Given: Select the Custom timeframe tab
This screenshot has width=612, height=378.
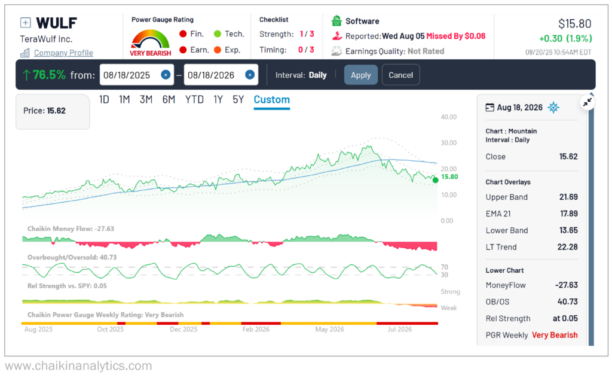Looking at the screenshot, I should click(x=272, y=100).
